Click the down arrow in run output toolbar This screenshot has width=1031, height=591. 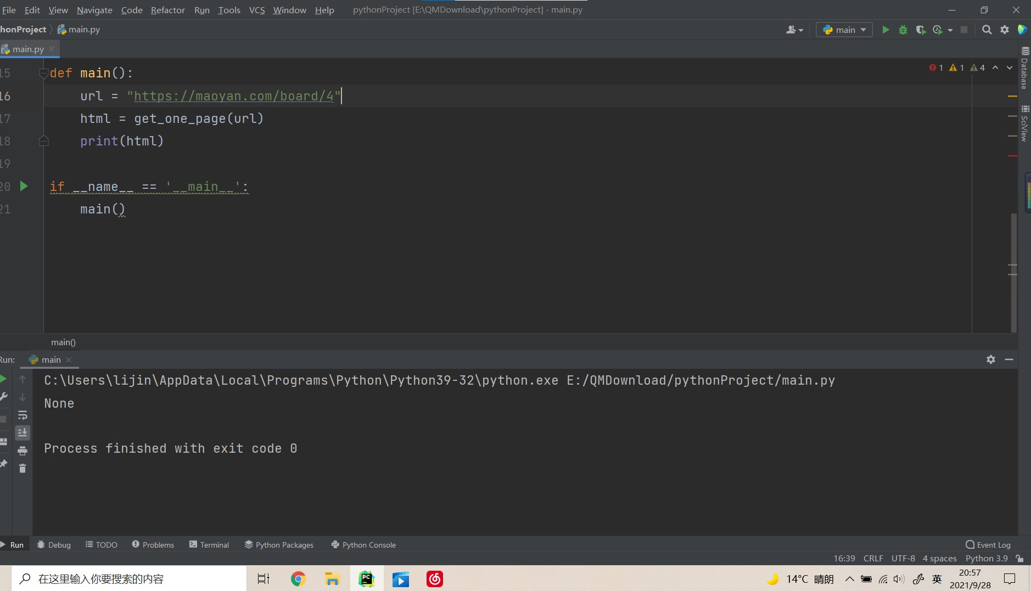23,397
